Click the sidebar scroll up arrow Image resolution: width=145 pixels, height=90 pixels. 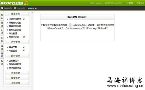coord(32,12)
